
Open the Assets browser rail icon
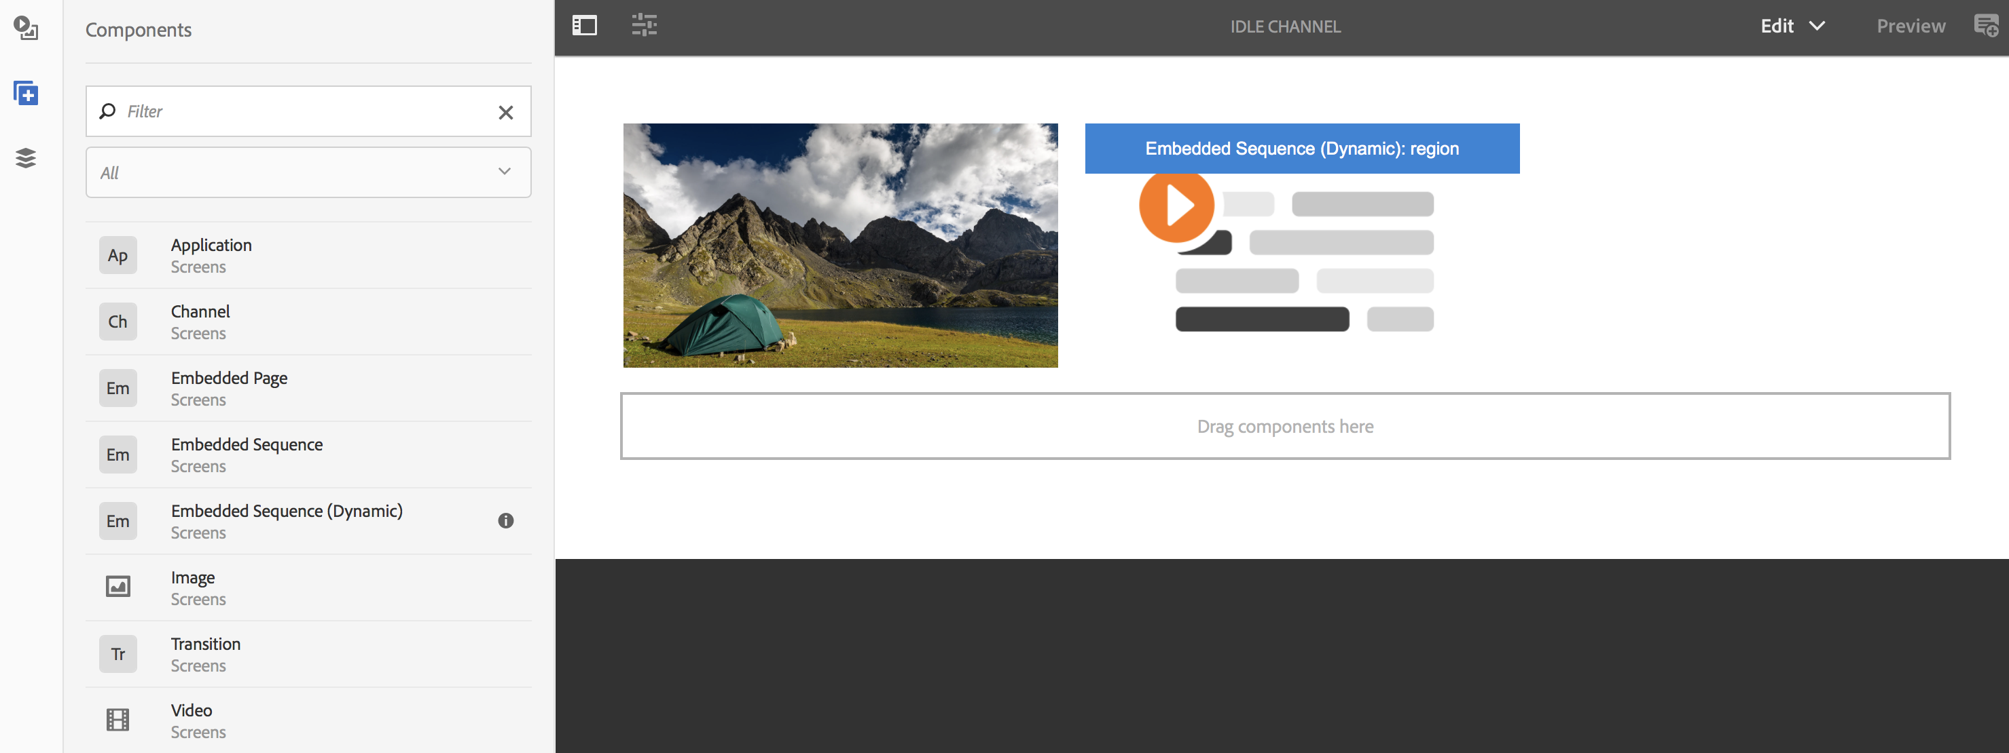pyautogui.click(x=26, y=28)
